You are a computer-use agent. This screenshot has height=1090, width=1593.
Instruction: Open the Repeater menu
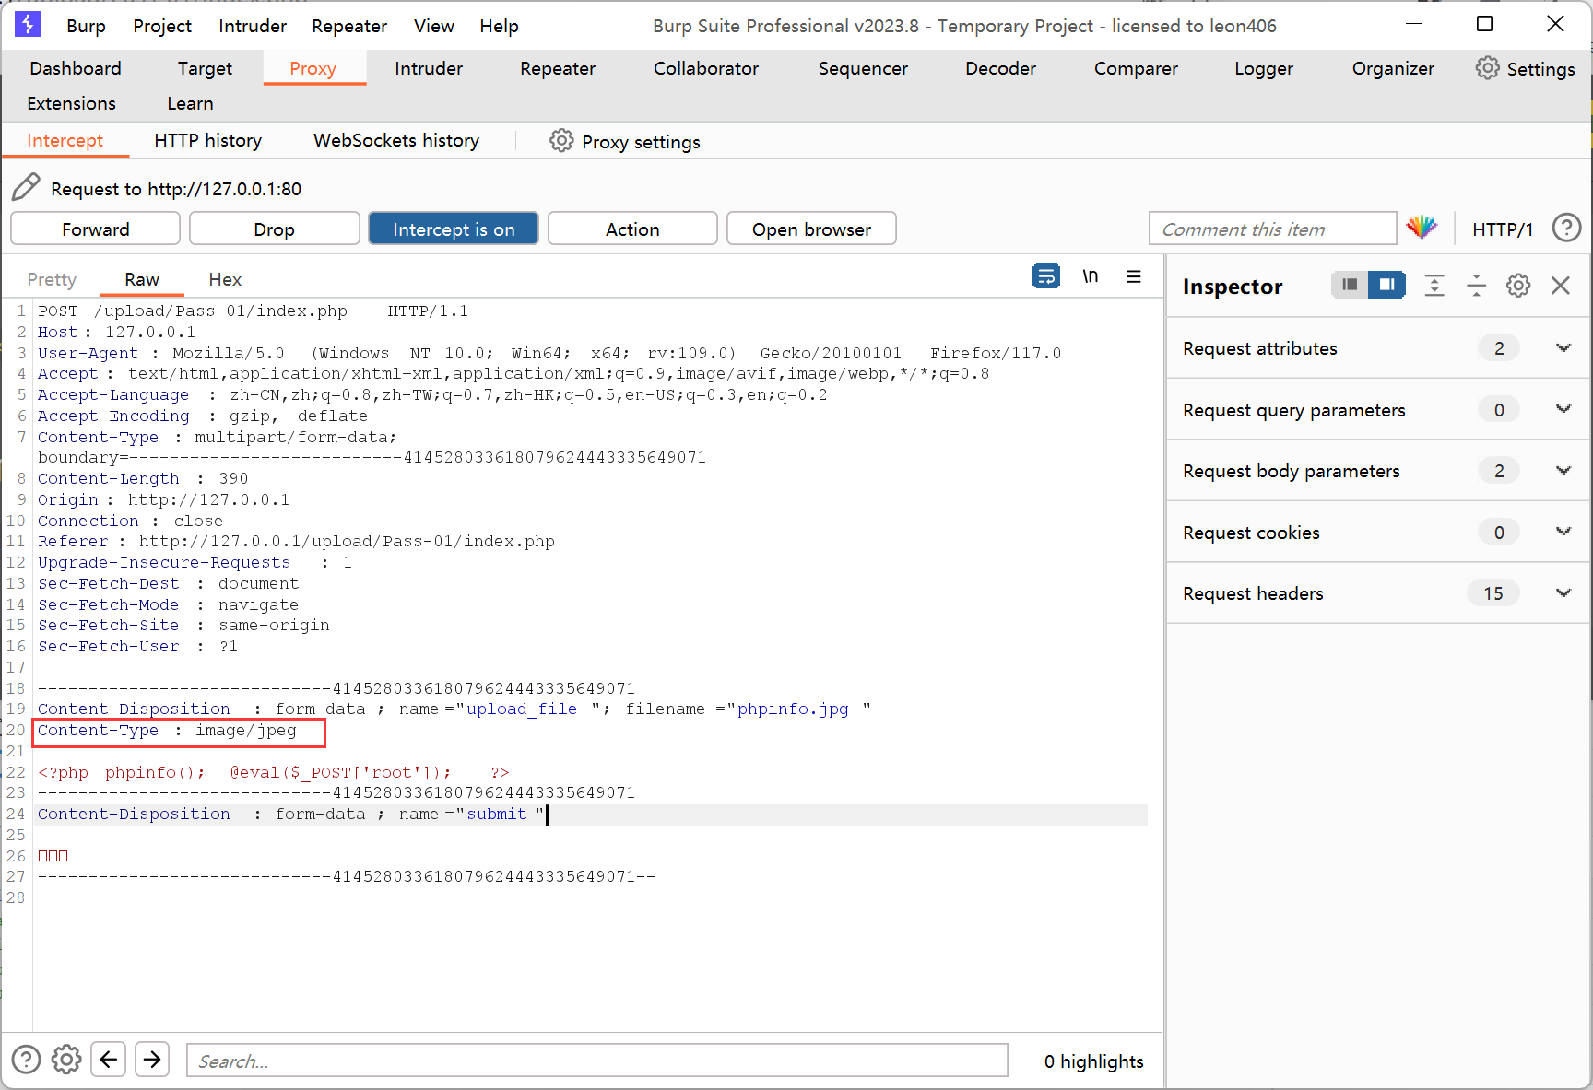pyautogui.click(x=349, y=26)
